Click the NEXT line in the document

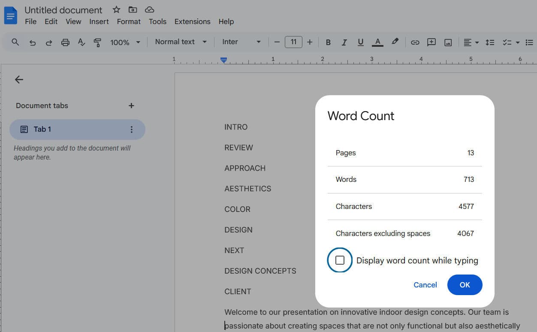pos(234,251)
